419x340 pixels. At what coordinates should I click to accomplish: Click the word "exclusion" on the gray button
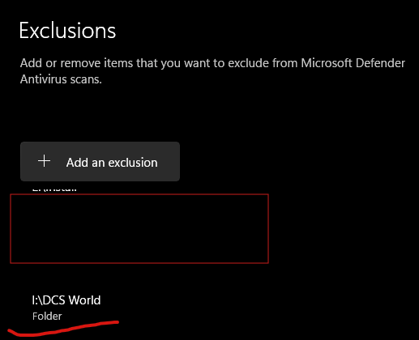(133, 163)
